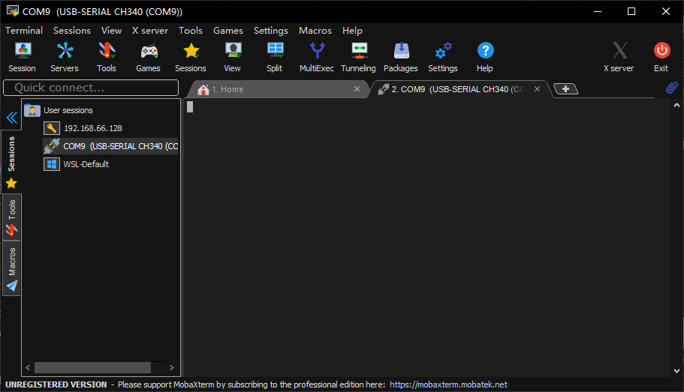Screen dimensions: 684x392
Task: Open the mobaxterm.mobatek.net link
Action: click(448, 385)
